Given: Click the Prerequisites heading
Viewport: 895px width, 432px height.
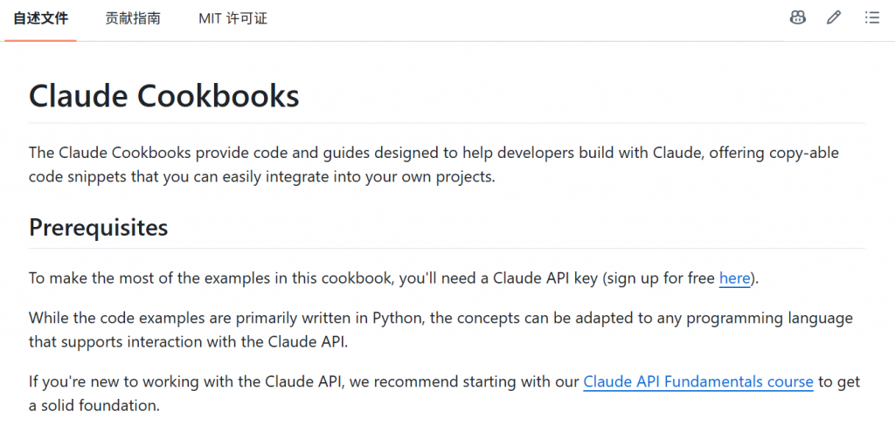Looking at the screenshot, I should coord(99,228).
